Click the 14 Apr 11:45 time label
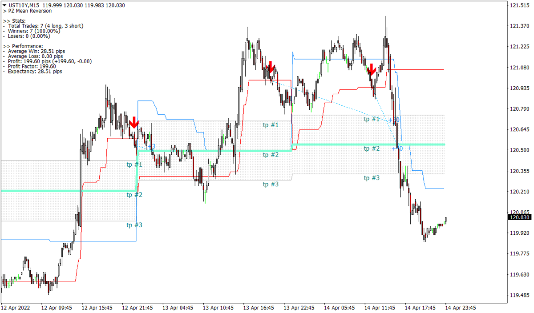The height and width of the screenshot is (313, 534). [x=380, y=308]
